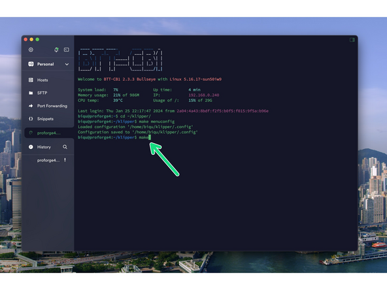Select the proforge4 history entry

click(48, 160)
